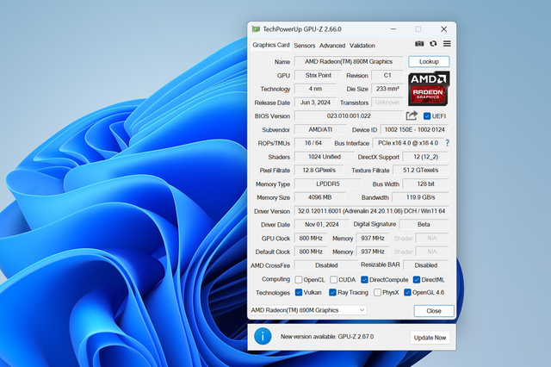Toggle the OpenGL 4.6 checkbox
551x367 pixels.
[407, 292]
